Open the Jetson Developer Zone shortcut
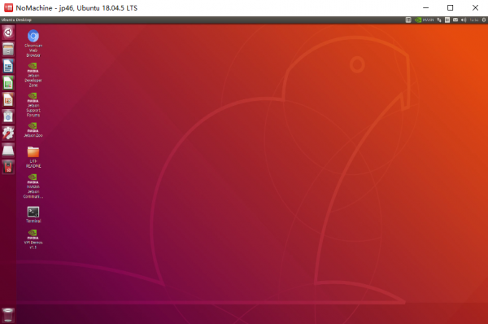The height and width of the screenshot is (324, 488). (x=33, y=75)
